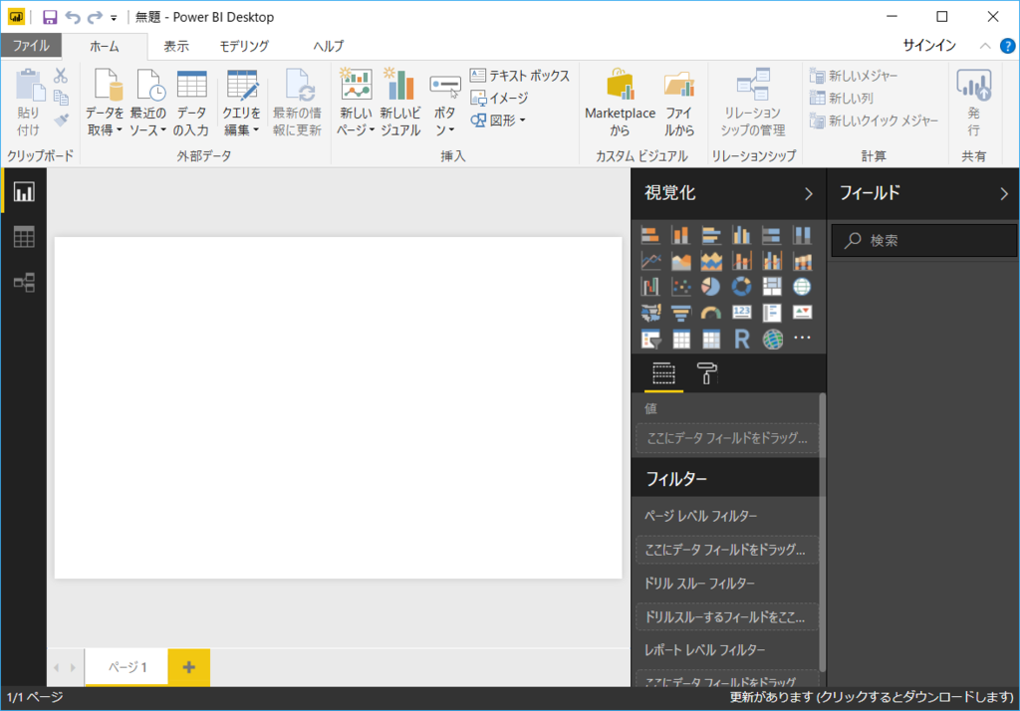Click the visualization pane vertical scrollbar

pos(822,532)
